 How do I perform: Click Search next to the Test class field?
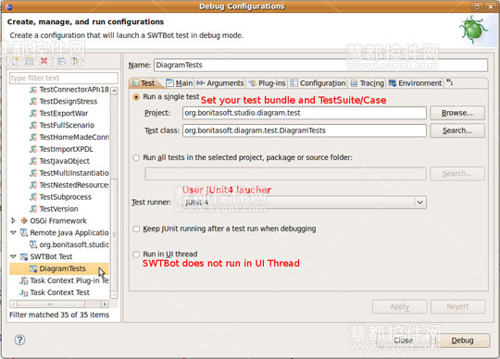point(457,130)
